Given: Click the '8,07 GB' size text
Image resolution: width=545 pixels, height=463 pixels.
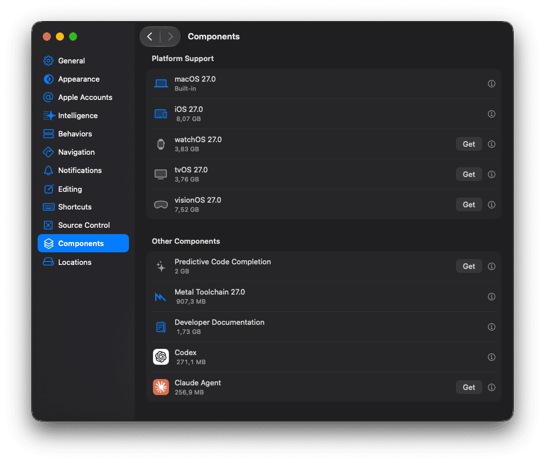Looking at the screenshot, I should (x=188, y=119).
